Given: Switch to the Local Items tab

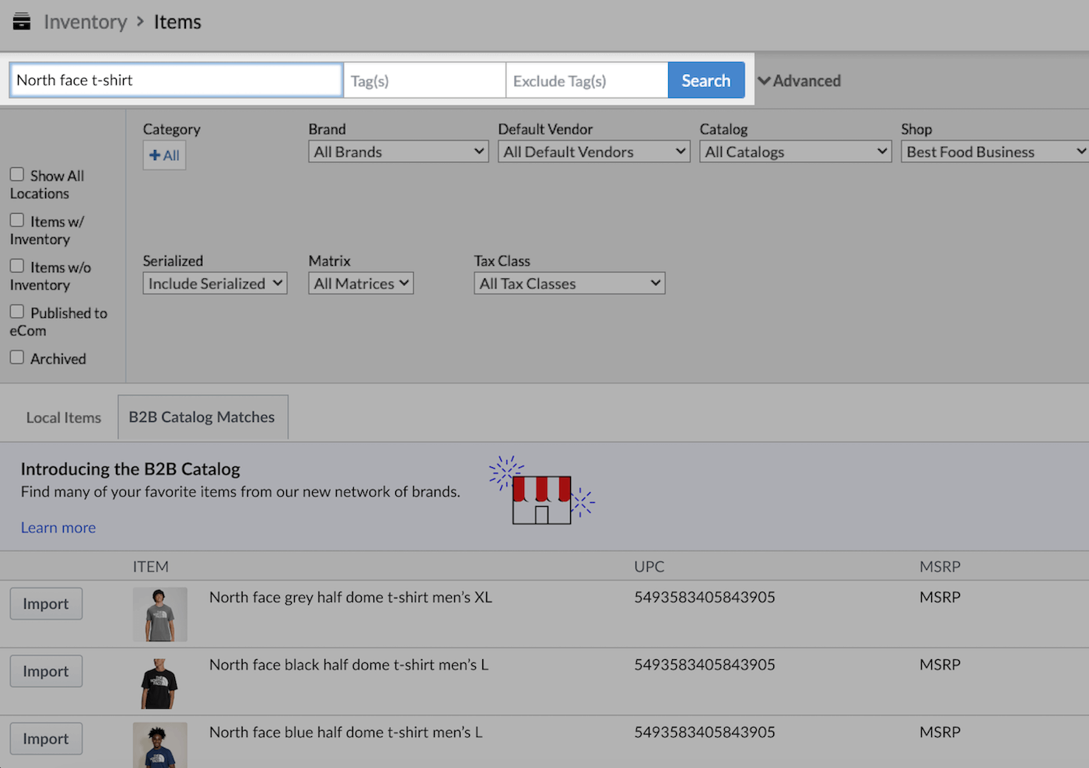Looking at the screenshot, I should pos(64,418).
